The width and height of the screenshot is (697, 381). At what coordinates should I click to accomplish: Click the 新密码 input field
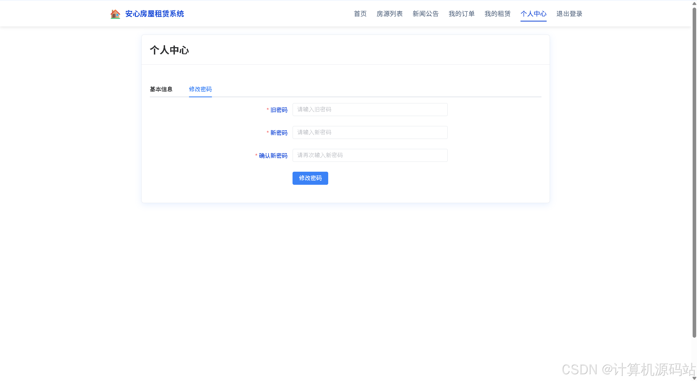[370, 132]
